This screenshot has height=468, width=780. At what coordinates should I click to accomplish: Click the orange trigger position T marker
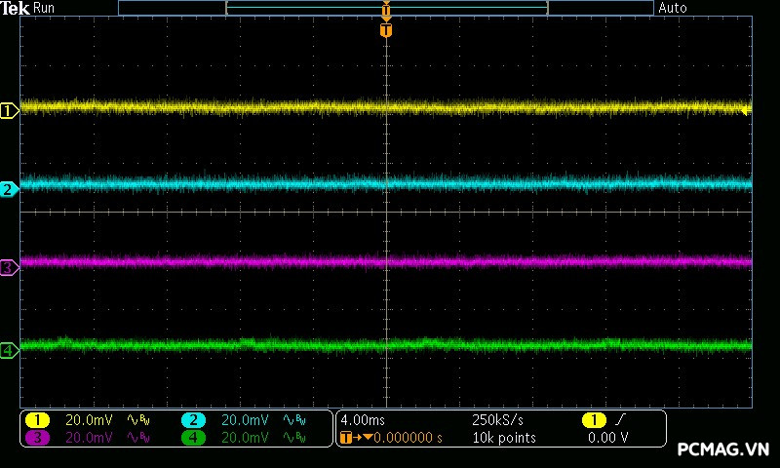coord(386,31)
